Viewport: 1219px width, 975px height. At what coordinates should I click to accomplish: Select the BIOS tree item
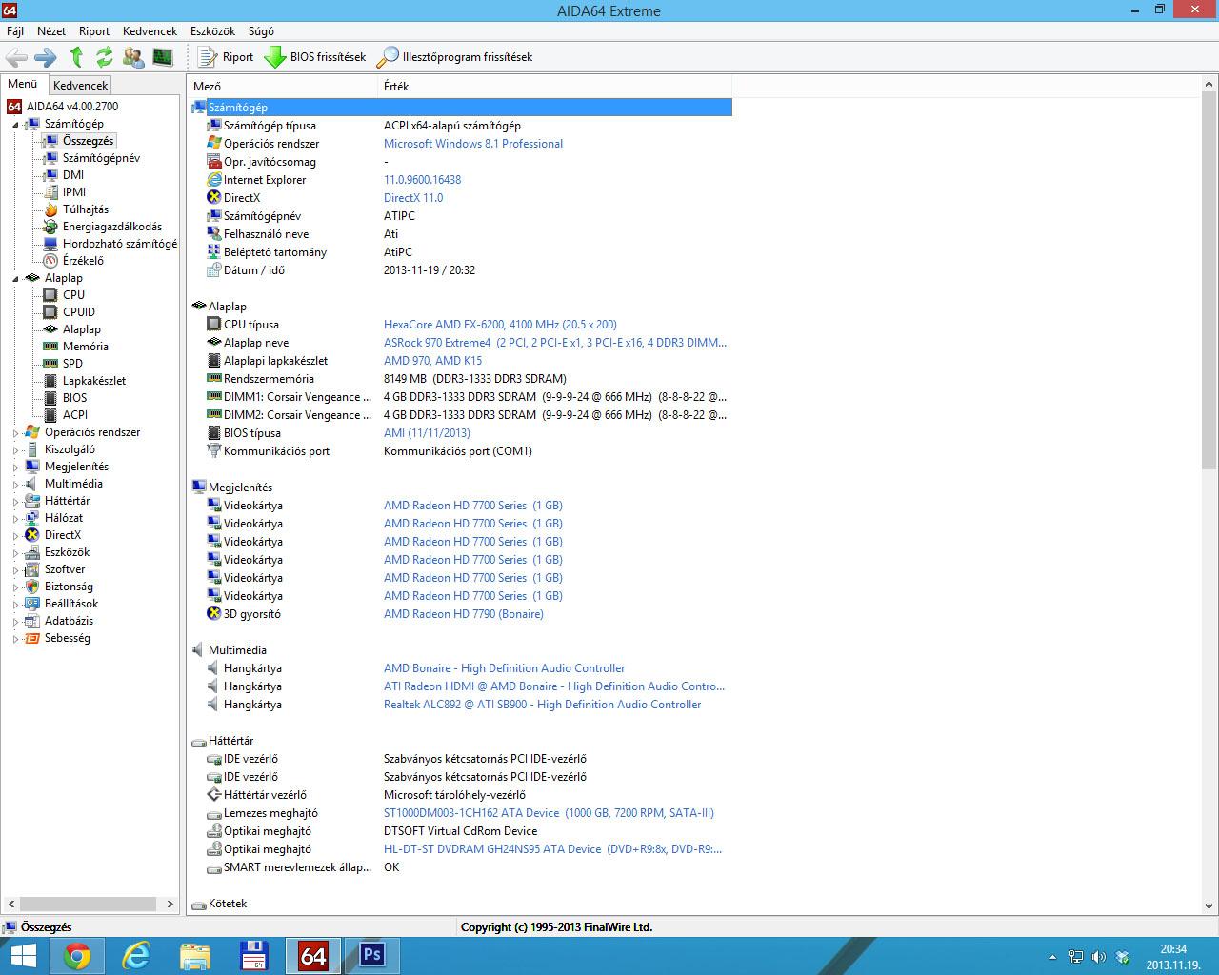tap(74, 397)
